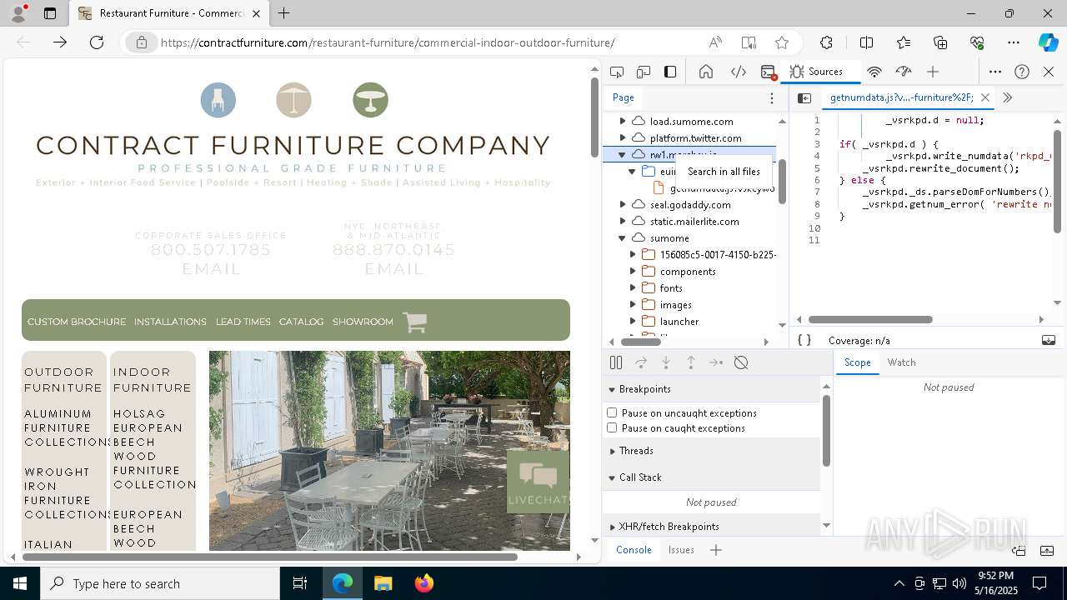Viewport: 1067px width, 600px height.
Task: Add a drawer tool with plus button
Action: pos(716,550)
